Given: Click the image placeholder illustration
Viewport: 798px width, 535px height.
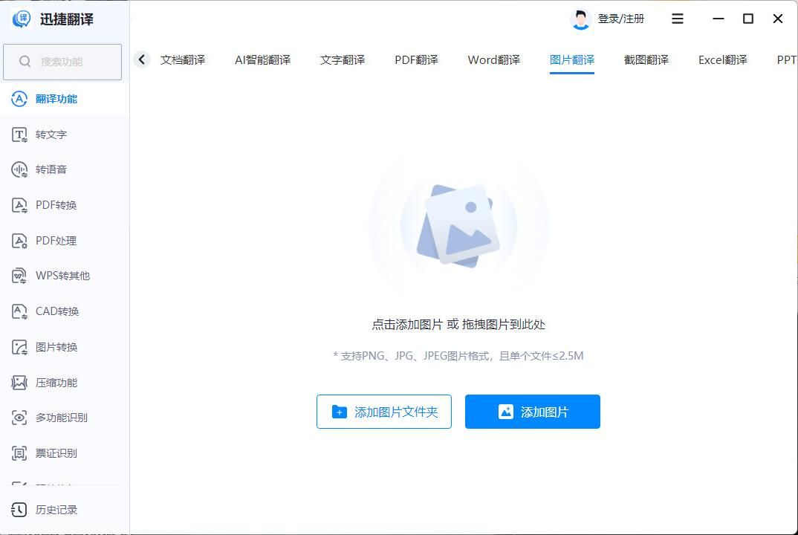Looking at the screenshot, I should [458, 225].
